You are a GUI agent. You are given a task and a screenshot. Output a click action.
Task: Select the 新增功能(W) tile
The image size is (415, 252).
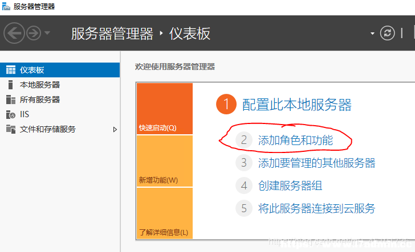click(165, 161)
